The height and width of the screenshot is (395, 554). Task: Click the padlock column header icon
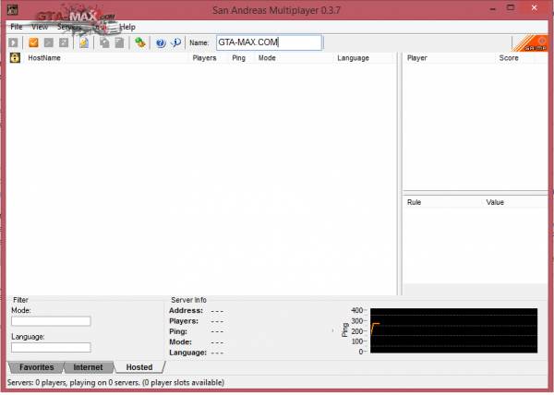click(x=15, y=58)
